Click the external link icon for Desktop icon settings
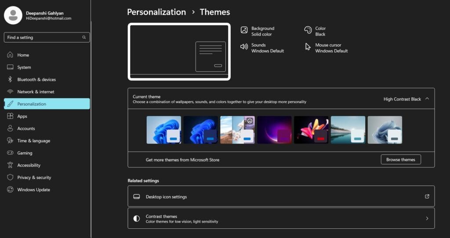 [427, 196]
